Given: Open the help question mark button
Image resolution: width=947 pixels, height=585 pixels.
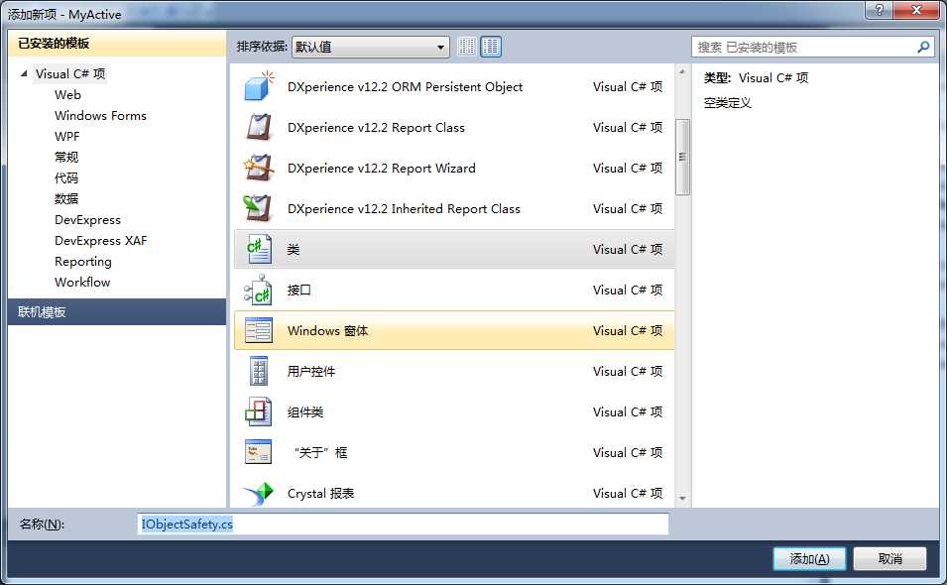Looking at the screenshot, I should pyautogui.click(x=879, y=10).
